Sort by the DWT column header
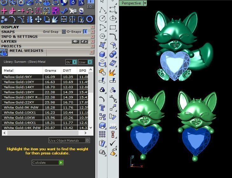Image resolution: width=232 pixels, height=178 pixels. tap(69, 70)
